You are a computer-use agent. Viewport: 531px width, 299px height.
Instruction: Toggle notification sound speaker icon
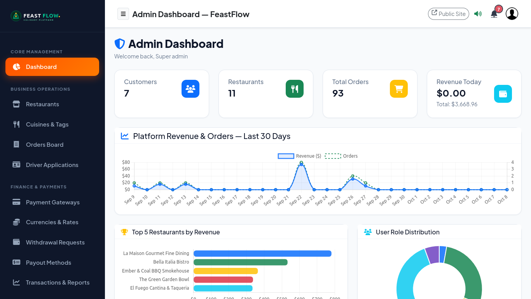(x=478, y=14)
